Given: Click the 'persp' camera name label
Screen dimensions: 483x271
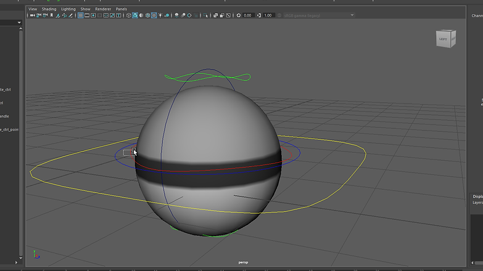Looking at the screenshot, I should tap(243, 262).
